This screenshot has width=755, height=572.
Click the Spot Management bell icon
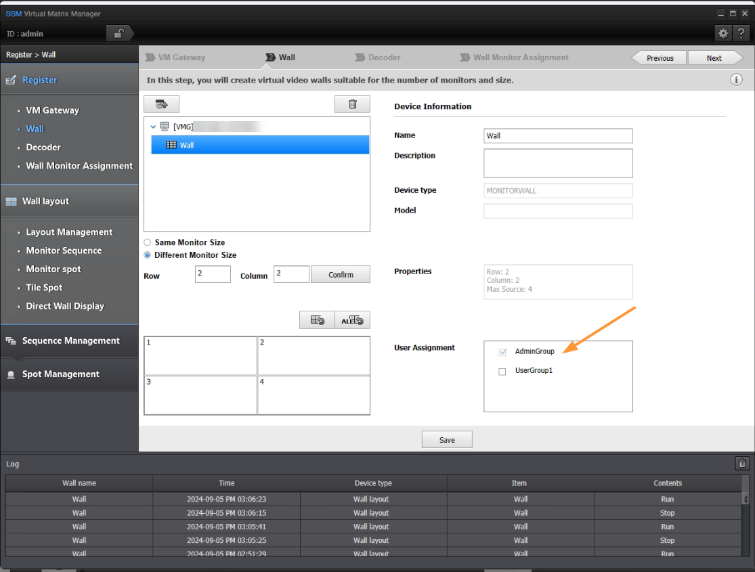click(11, 374)
